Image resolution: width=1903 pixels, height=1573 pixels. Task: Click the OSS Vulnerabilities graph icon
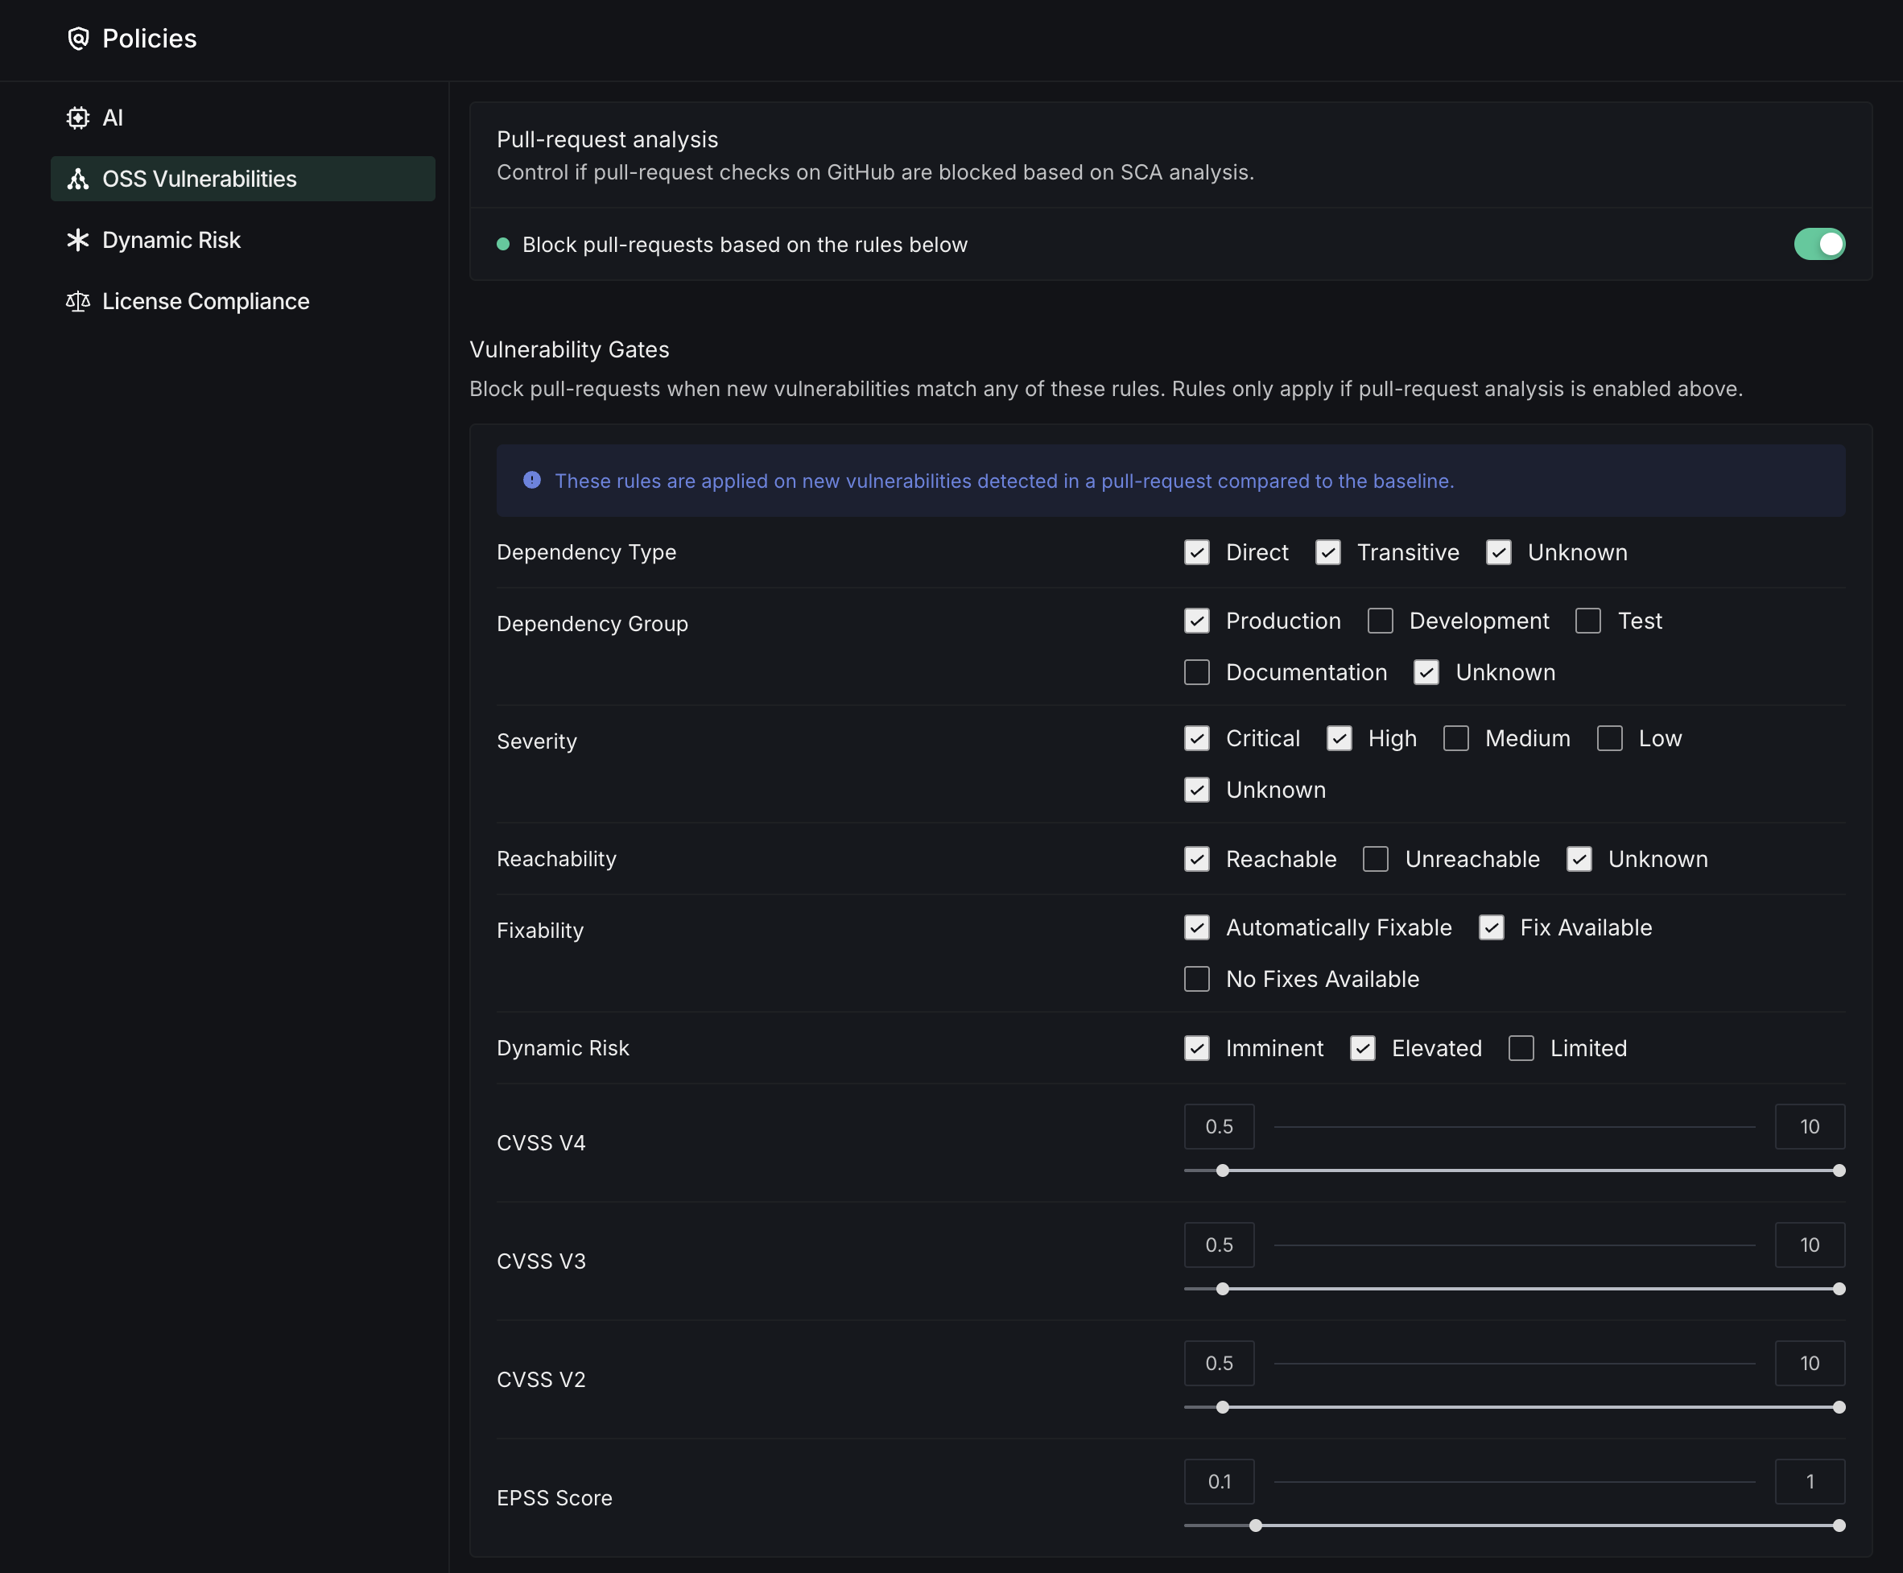click(x=78, y=179)
